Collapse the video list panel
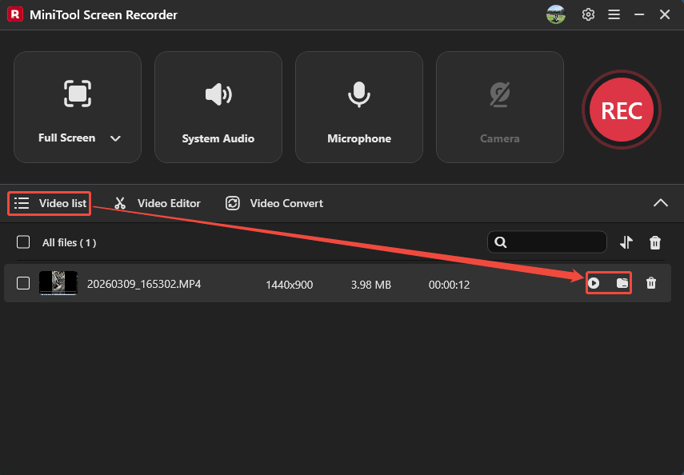The height and width of the screenshot is (475, 684). [661, 203]
